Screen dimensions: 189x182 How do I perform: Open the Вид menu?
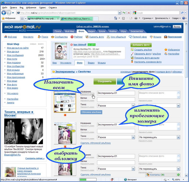coord(21,8)
